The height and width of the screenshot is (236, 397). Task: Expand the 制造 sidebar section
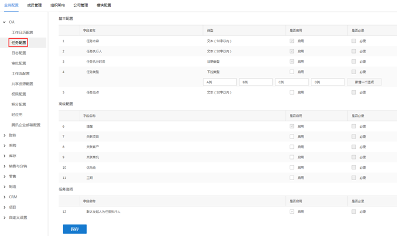pos(5,186)
